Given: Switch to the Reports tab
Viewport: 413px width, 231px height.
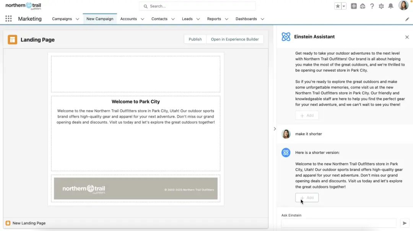Looking at the screenshot, I should (214, 19).
